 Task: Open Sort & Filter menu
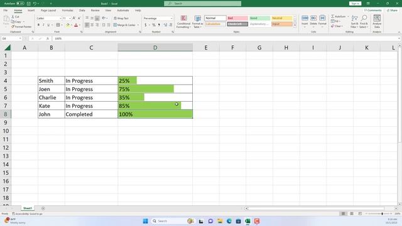(354, 22)
